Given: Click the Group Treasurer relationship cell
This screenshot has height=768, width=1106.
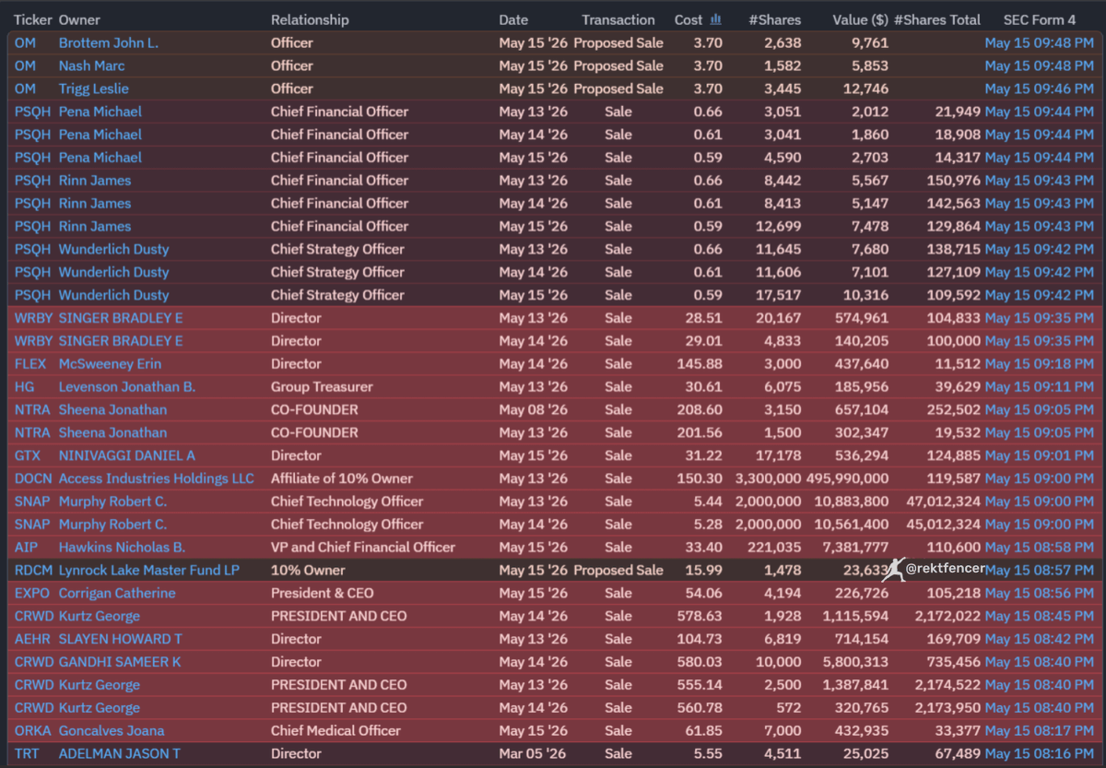Looking at the screenshot, I should pos(322,386).
